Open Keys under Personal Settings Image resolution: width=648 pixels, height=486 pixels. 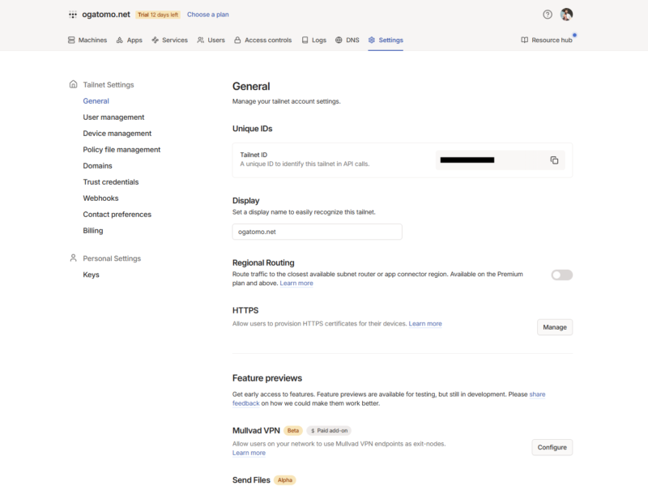[91, 275]
